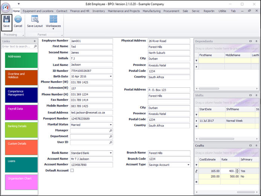The width and height of the screenshot is (261, 196).
Task: Pin the Links panel using pin icon
Action: point(34,41)
